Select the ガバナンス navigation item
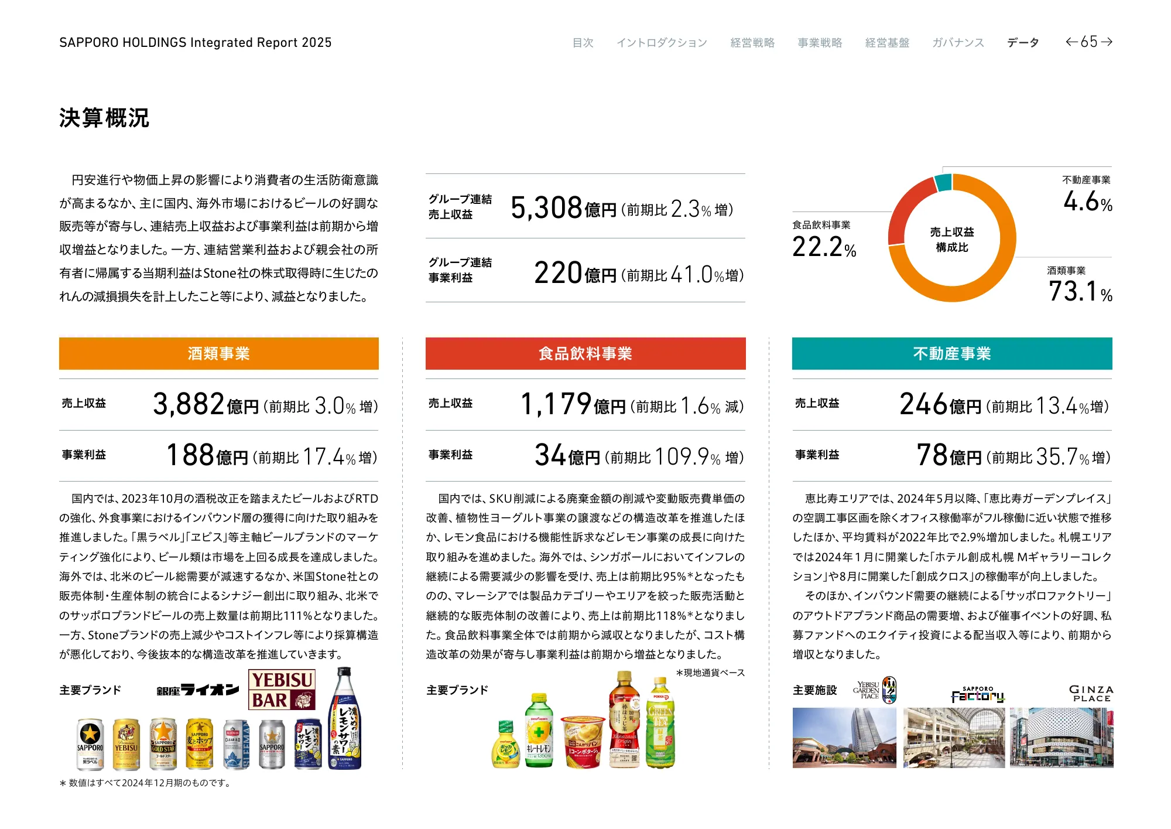 click(958, 43)
